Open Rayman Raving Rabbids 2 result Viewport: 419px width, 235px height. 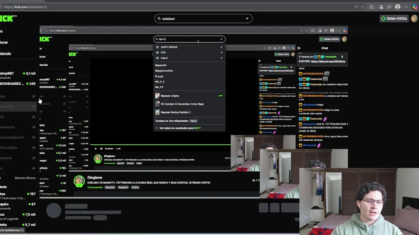click(x=189, y=112)
